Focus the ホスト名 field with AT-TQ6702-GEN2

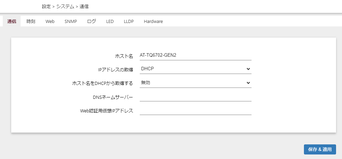pos(195,55)
